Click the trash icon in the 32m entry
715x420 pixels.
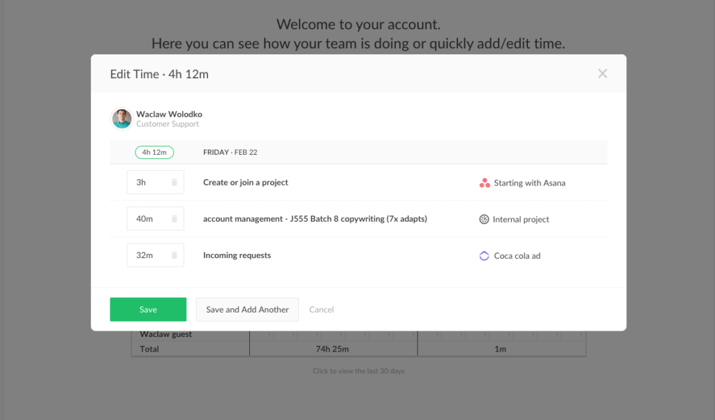(175, 255)
